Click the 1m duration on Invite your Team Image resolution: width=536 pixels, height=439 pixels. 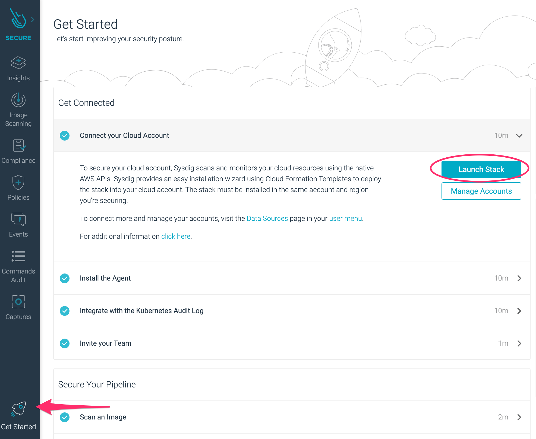tap(503, 343)
